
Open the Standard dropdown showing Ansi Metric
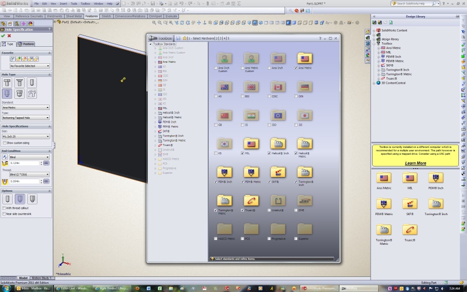point(26,107)
